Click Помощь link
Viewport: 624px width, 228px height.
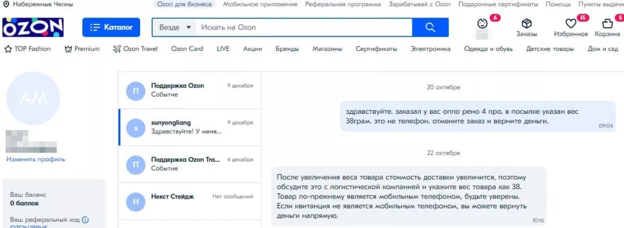(x=558, y=5)
